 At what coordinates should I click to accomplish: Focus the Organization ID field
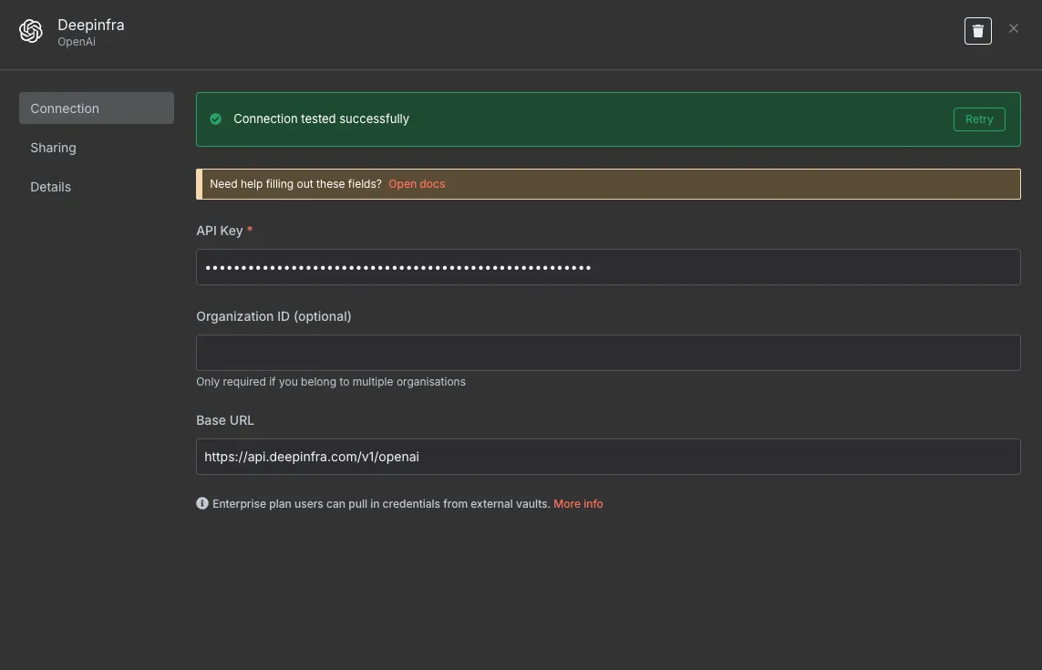[608, 353]
